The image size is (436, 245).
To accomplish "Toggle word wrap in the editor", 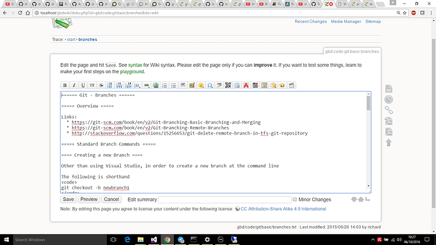I will (368, 200).
